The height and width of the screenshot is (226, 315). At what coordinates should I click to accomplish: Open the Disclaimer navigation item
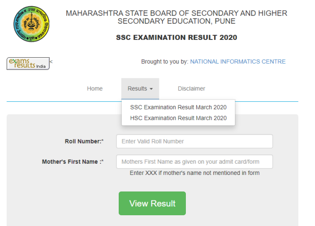[191, 88]
